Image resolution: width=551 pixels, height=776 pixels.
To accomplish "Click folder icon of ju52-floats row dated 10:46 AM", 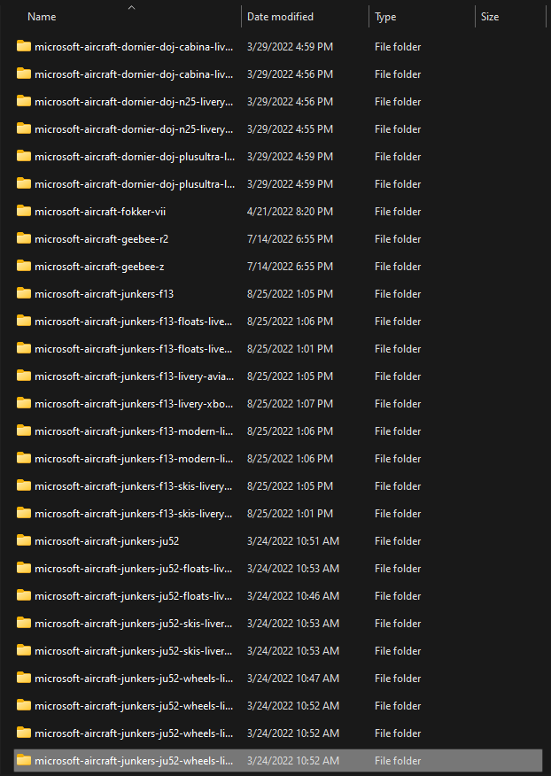I will tap(24, 596).
